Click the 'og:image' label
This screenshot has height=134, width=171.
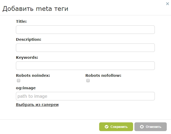[26, 88]
